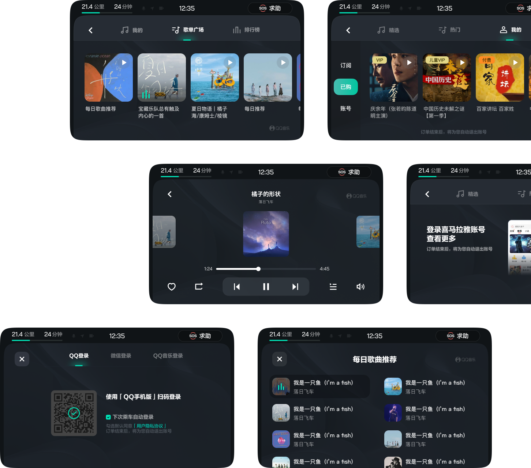531x468 pixels.
Task: Play 百家讲坛 百家姓 album
Action: tap(500, 78)
